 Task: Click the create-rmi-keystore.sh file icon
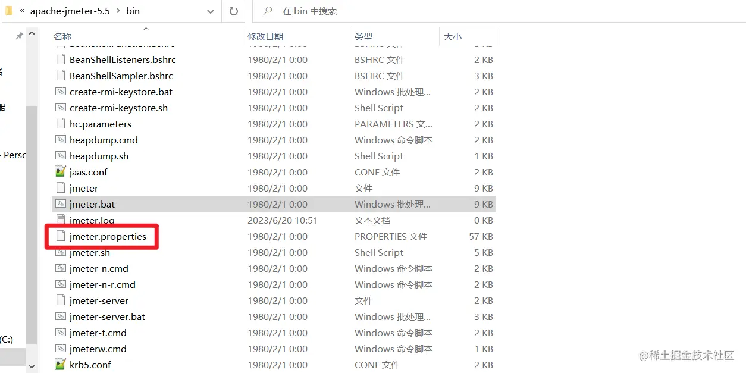pyautogui.click(x=59, y=108)
